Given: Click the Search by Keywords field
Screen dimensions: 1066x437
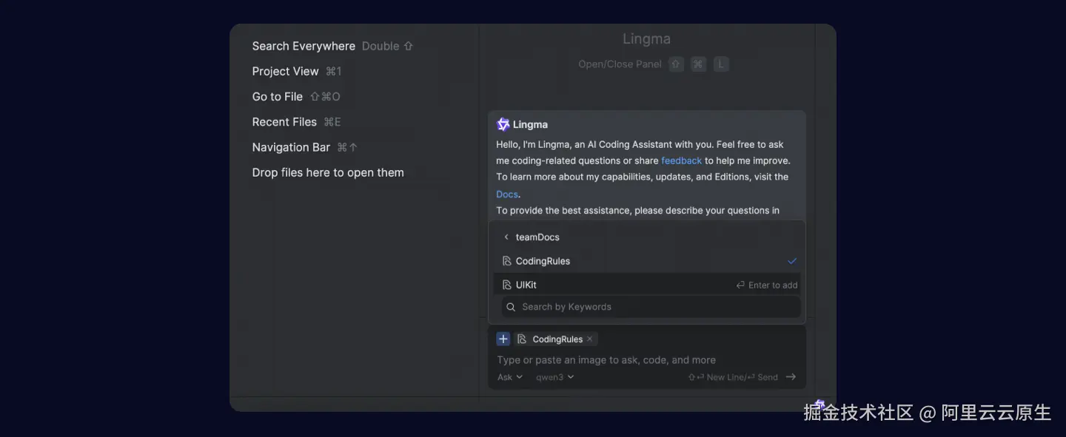Looking at the screenshot, I should (651, 307).
